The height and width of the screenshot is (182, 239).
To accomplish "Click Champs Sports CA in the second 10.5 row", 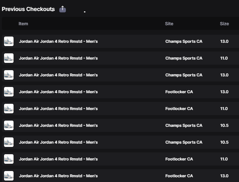I will tap(184, 142).
